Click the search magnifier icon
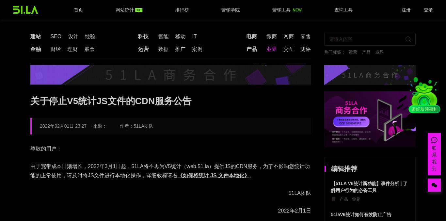Viewport: 446px width, 221px height. tap(408, 39)
